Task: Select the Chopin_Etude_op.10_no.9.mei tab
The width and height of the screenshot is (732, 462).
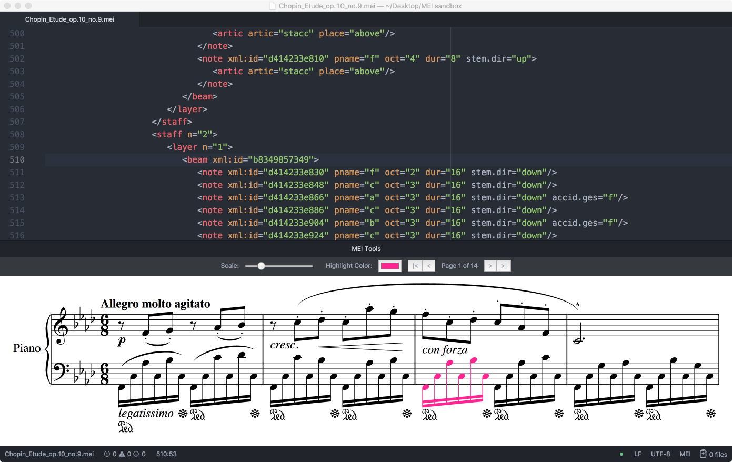Action: click(69, 19)
